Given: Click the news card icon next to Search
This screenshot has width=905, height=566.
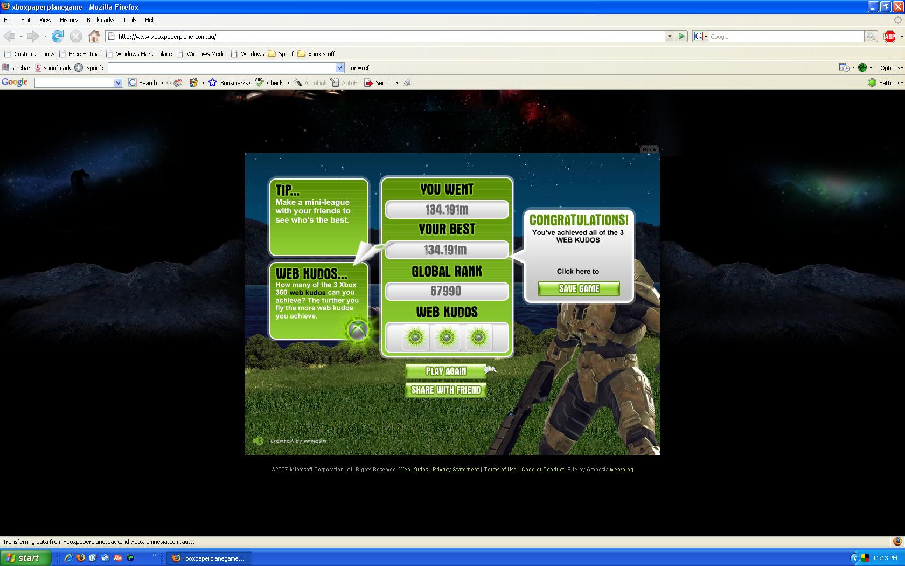Looking at the screenshot, I should click(177, 82).
